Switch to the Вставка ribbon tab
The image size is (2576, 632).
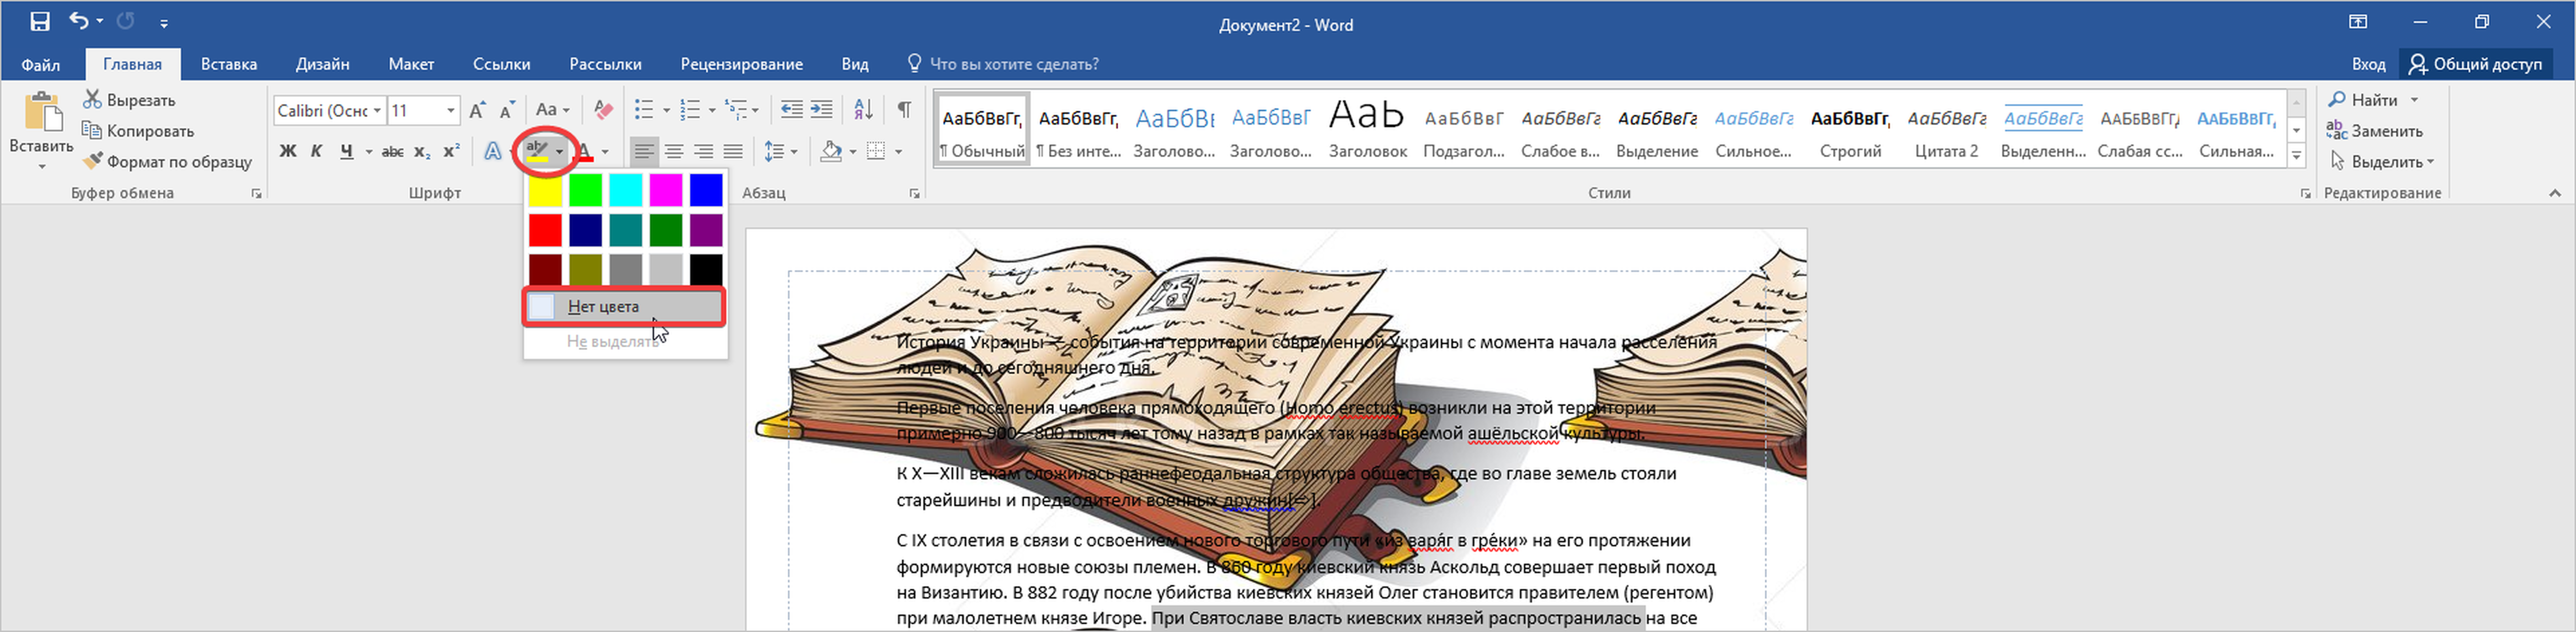229,64
